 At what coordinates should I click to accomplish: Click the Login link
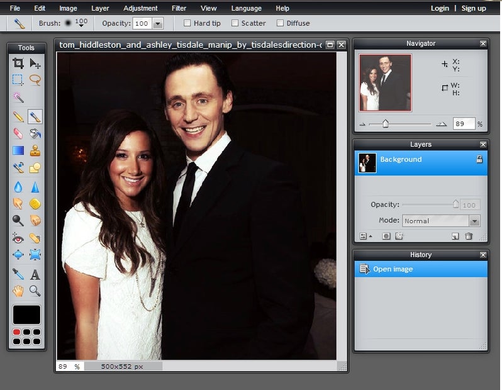440,8
